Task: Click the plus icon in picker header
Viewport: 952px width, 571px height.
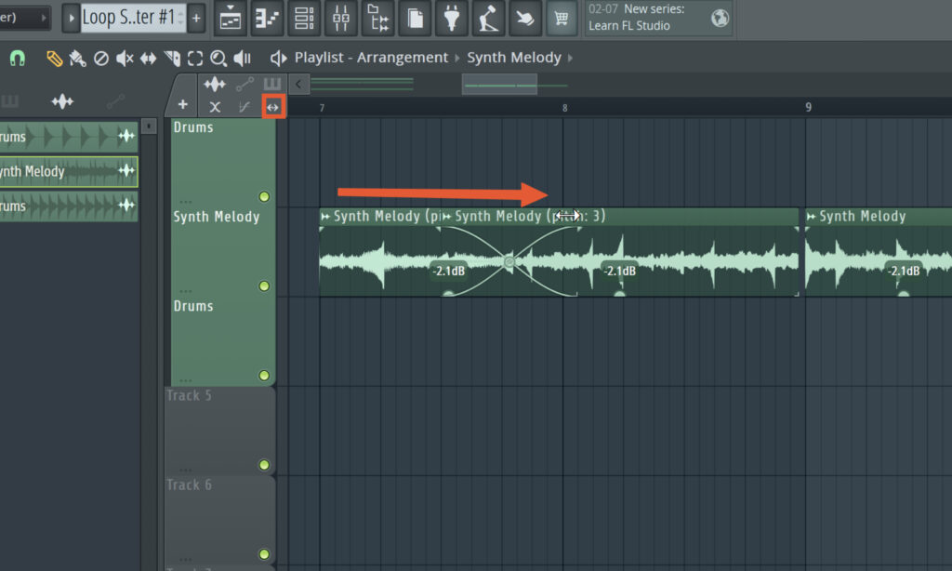Action: pos(183,105)
